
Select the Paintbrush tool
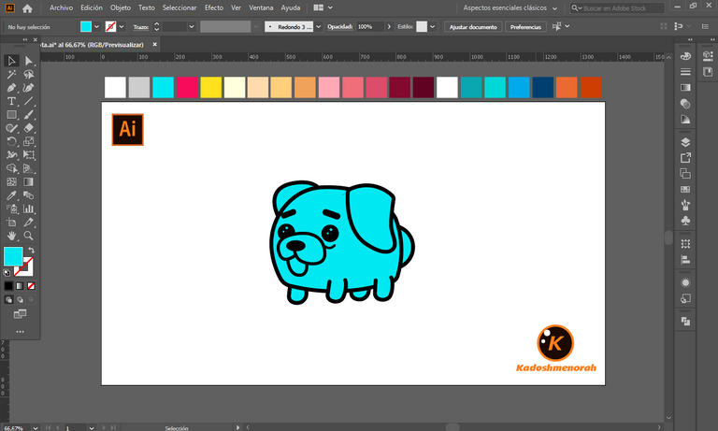click(28, 114)
